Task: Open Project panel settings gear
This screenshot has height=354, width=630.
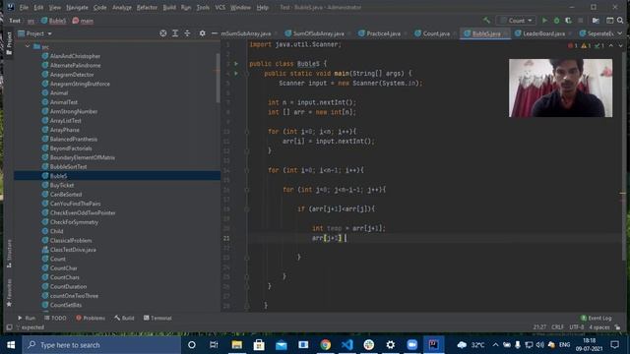Action: click(x=202, y=33)
